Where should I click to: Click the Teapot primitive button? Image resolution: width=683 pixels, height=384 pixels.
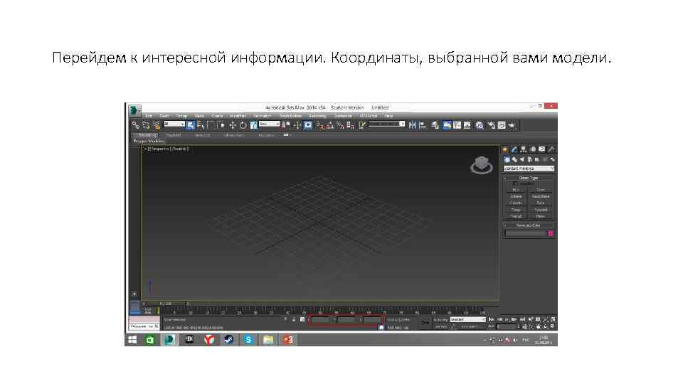516,216
